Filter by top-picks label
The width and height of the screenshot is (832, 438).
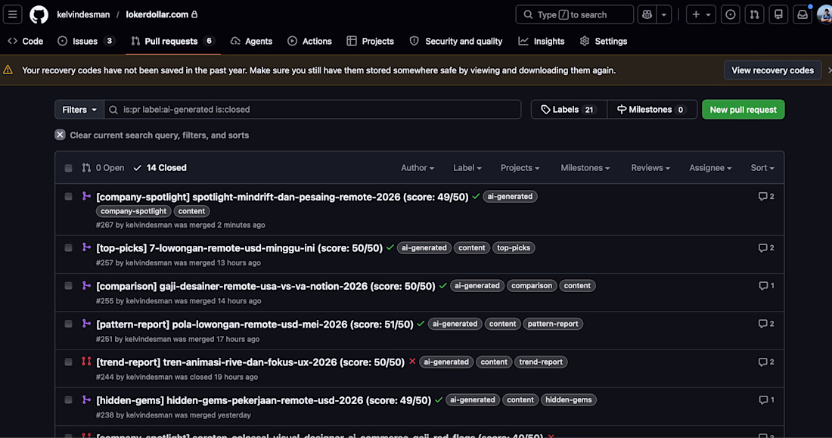point(514,248)
